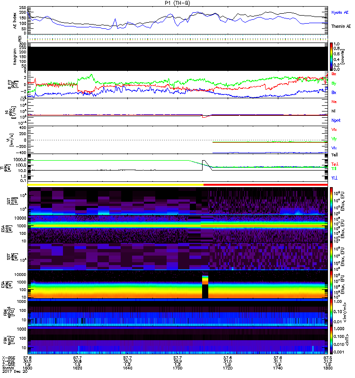355x378 pixels.
Task: Click the black data gap in ESA elec spectrogram
Action: [x=205, y=291]
